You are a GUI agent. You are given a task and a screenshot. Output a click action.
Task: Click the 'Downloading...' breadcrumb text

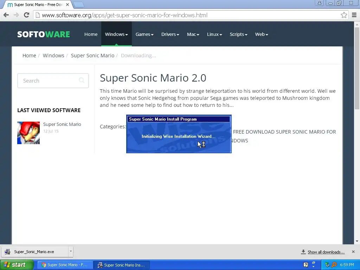coord(139,56)
